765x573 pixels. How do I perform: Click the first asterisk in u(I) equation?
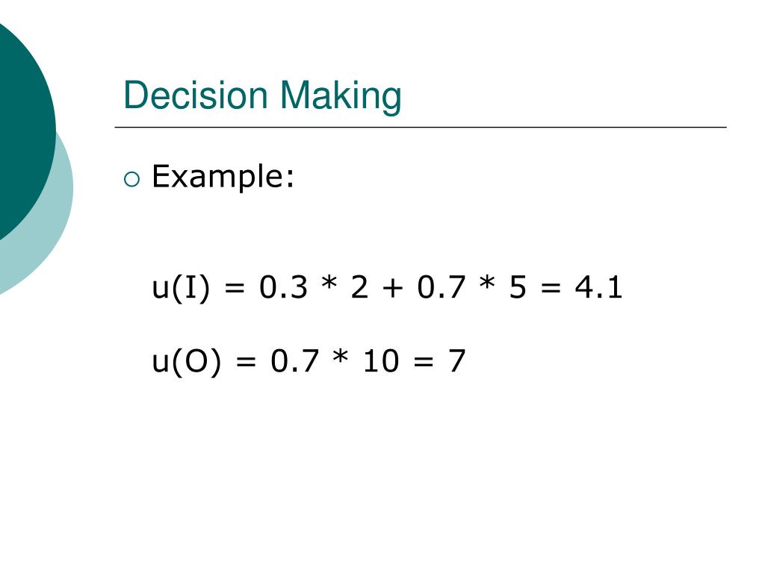[x=329, y=283]
